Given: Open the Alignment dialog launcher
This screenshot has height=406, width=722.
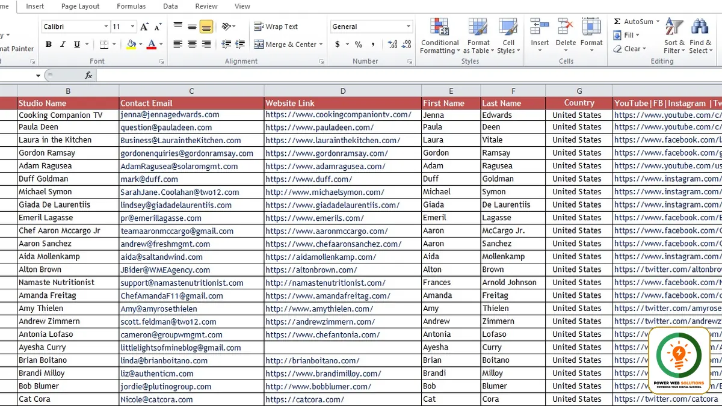Looking at the screenshot, I should pyautogui.click(x=320, y=61).
